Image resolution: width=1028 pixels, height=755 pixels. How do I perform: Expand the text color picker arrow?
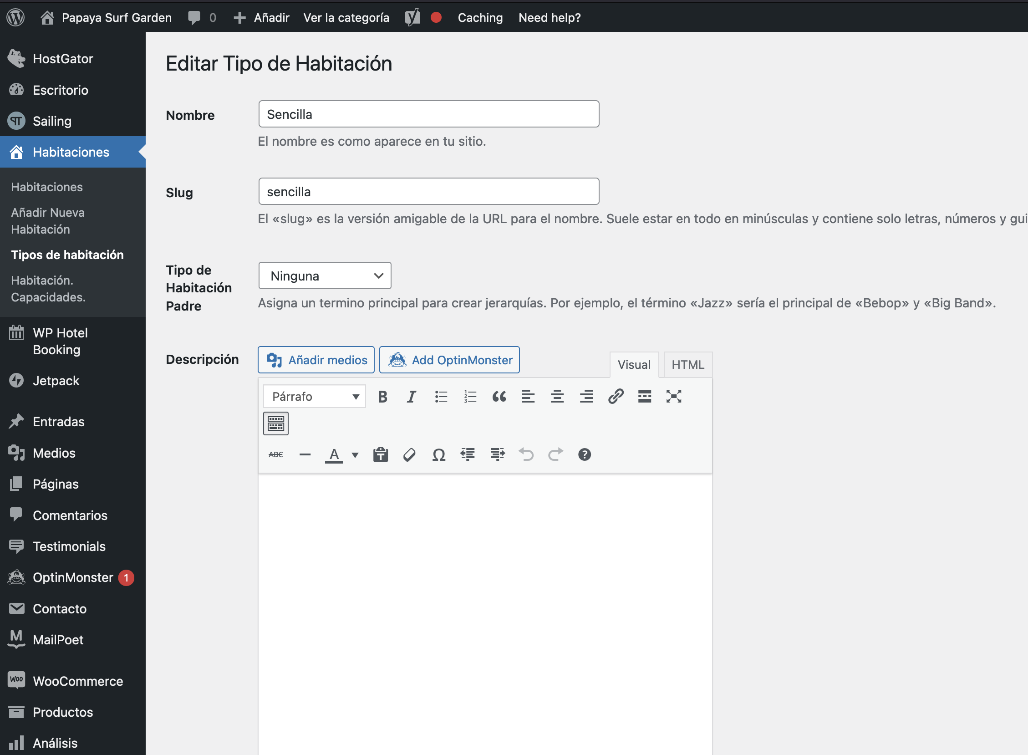(x=355, y=455)
